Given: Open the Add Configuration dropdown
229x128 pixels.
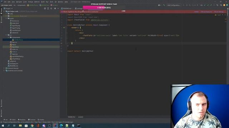Looking at the screenshot, I should [174, 5].
